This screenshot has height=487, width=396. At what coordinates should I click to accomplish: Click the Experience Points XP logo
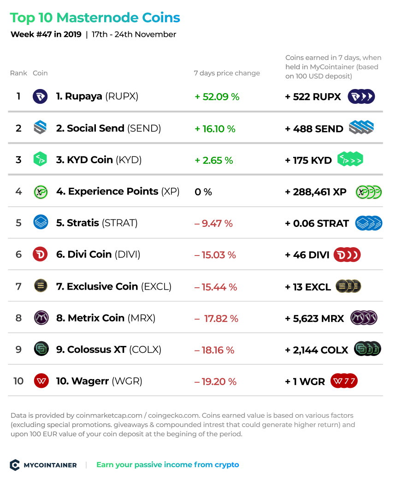coord(41,192)
